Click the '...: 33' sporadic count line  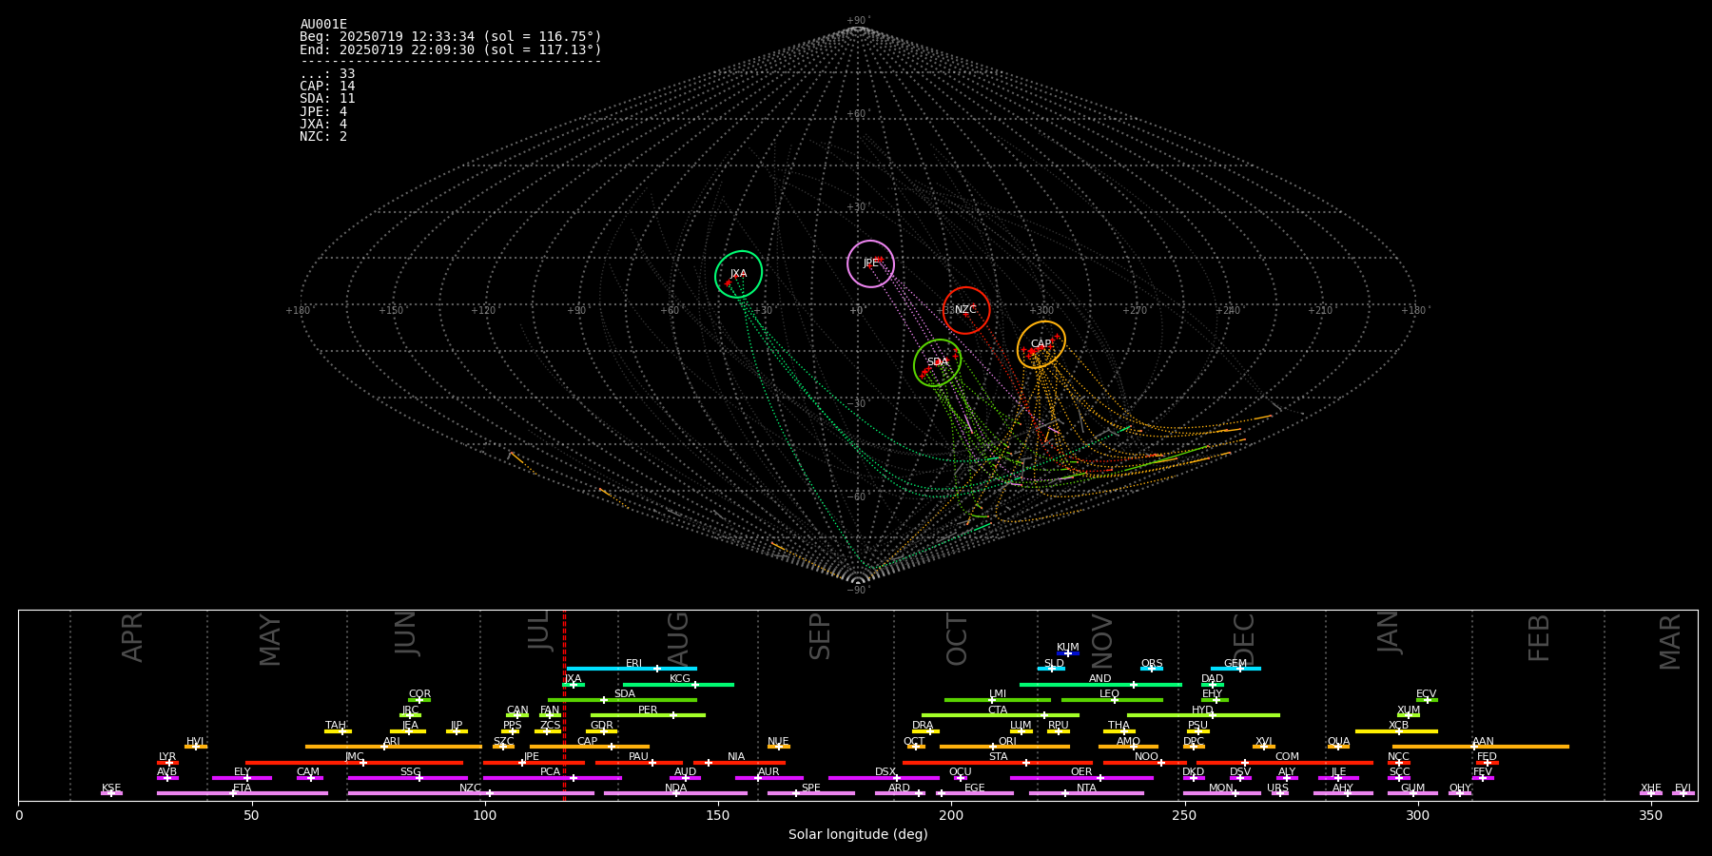(x=327, y=73)
